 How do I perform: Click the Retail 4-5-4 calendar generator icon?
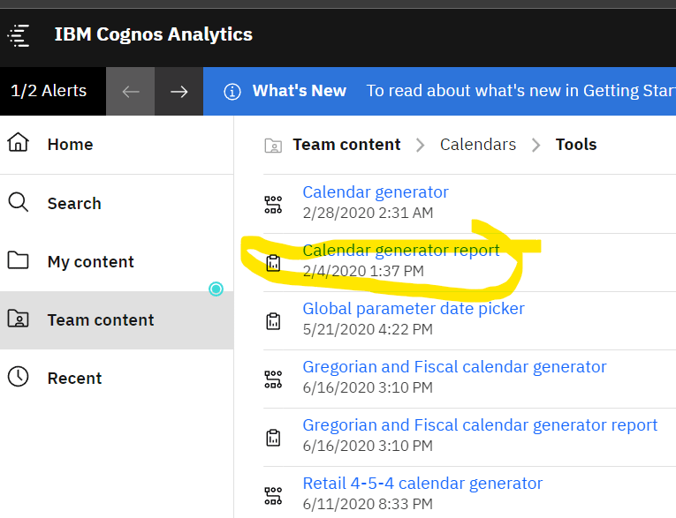274,495
